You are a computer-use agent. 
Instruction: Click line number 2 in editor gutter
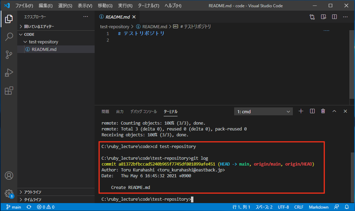tap(108, 40)
